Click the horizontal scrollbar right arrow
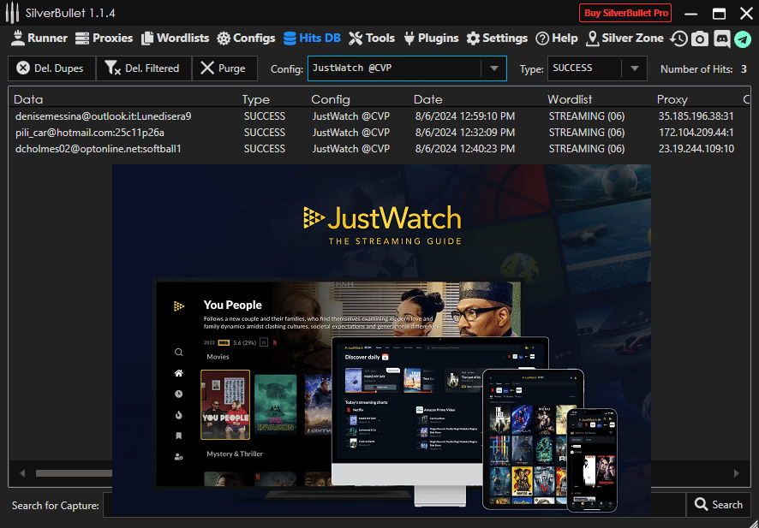This screenshot has height=528, width=759. pos(737,473)
